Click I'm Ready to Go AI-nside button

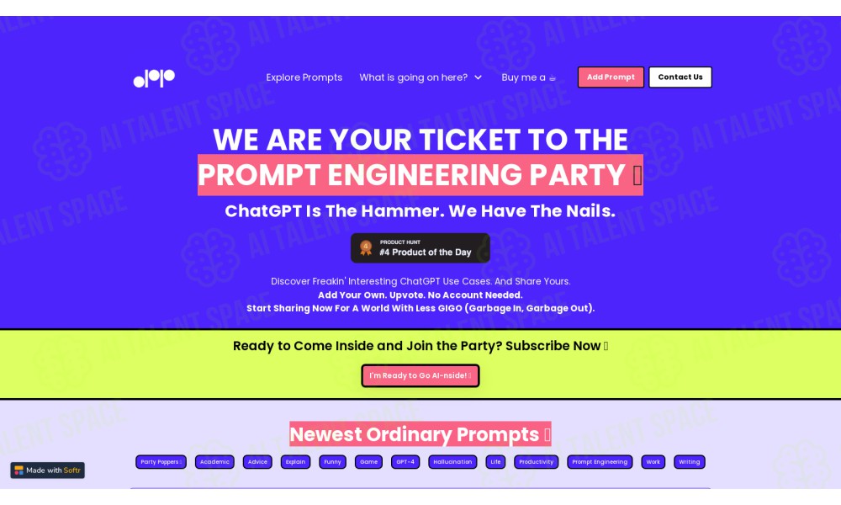tap(420, 375)
